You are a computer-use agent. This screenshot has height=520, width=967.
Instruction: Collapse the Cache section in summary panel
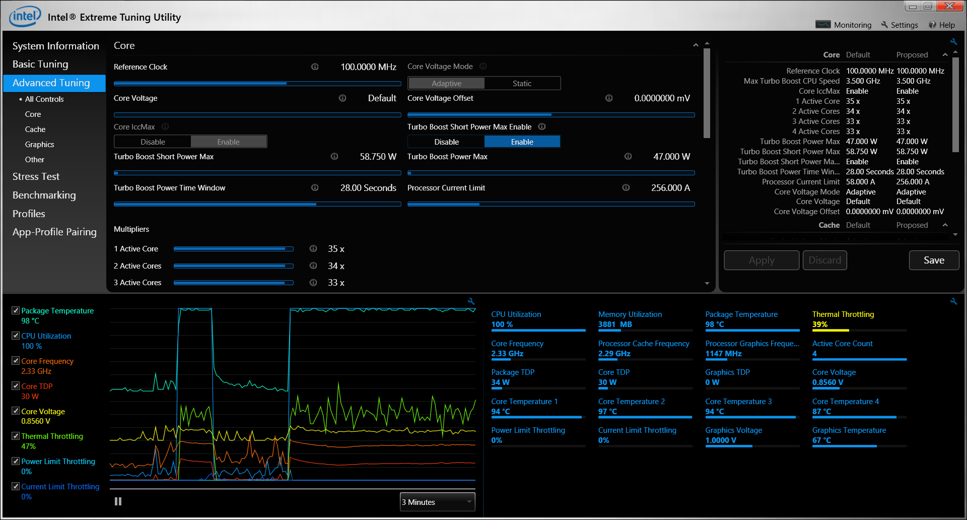[x=945, y=225]
